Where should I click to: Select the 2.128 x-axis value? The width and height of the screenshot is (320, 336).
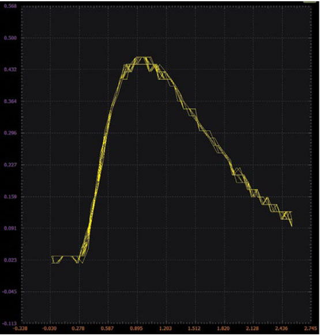pyautogui.click(x=253, y=328)
